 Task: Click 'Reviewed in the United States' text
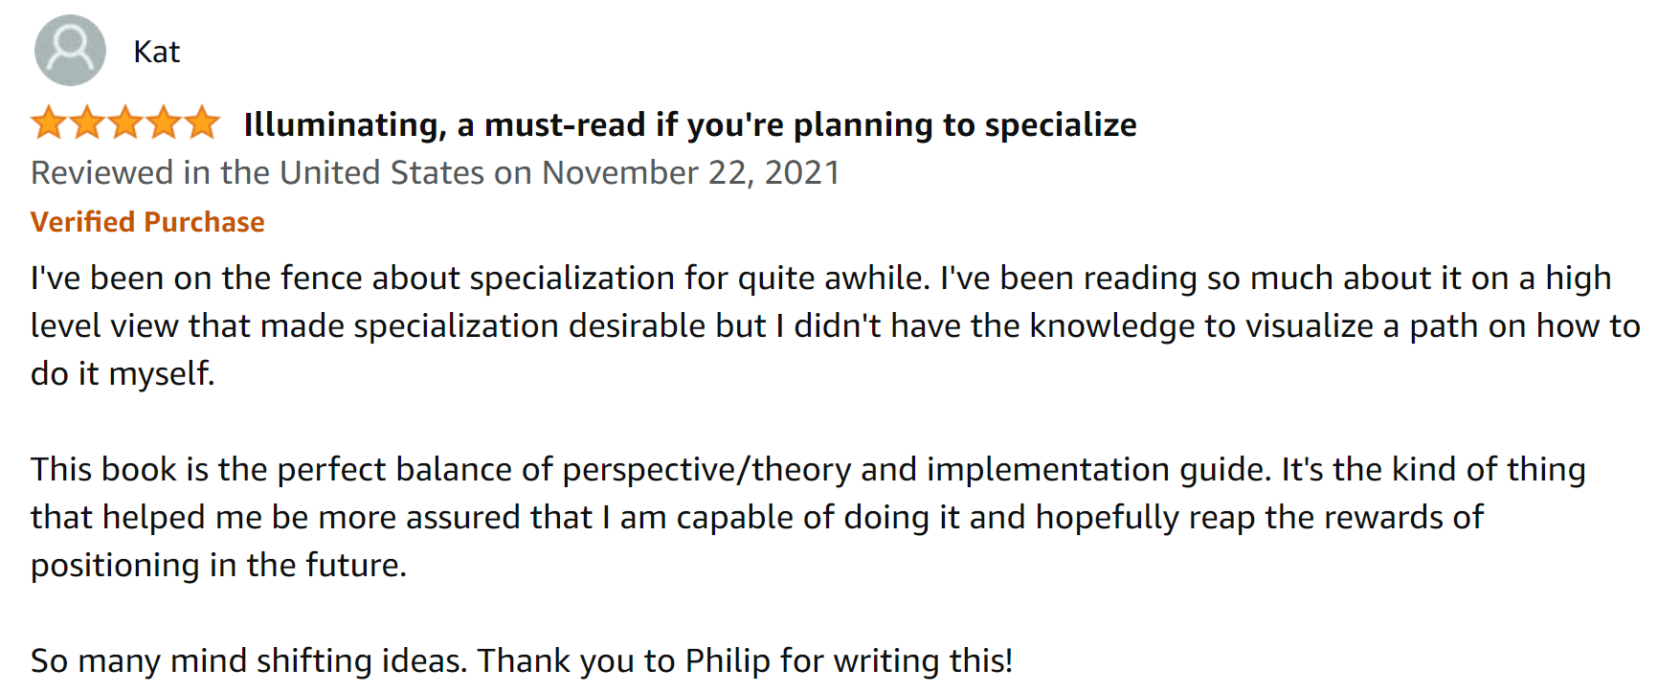(x=258, y=173)
